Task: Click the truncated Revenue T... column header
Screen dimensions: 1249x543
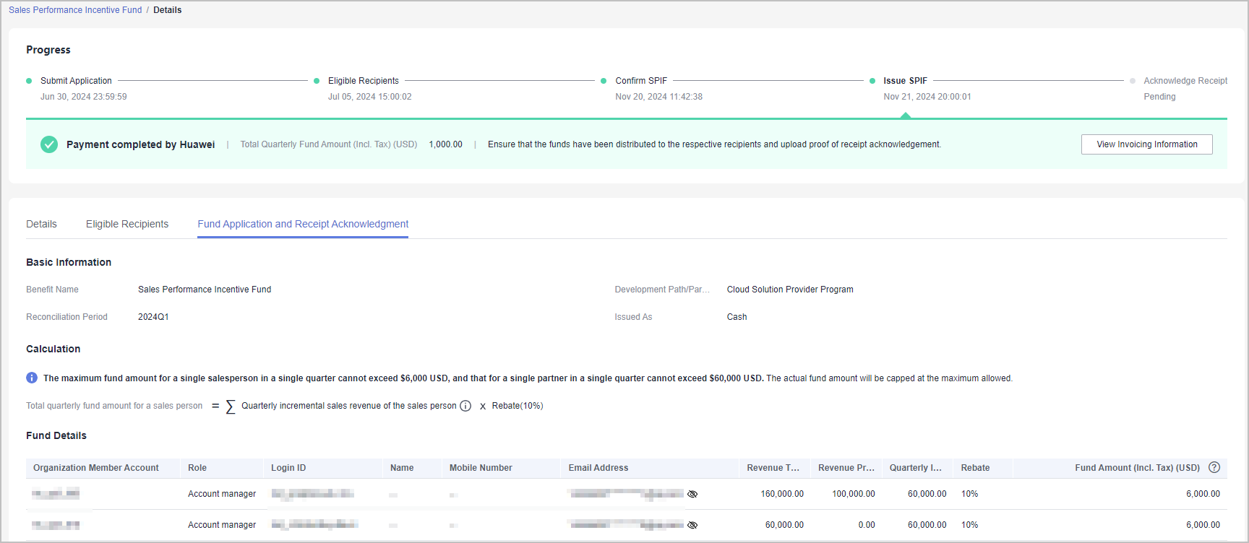Action: point(773,468)
